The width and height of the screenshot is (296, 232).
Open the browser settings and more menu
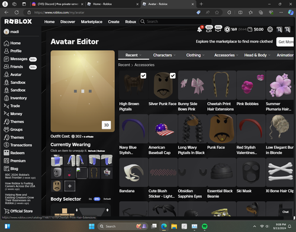(x=281, y=12)
